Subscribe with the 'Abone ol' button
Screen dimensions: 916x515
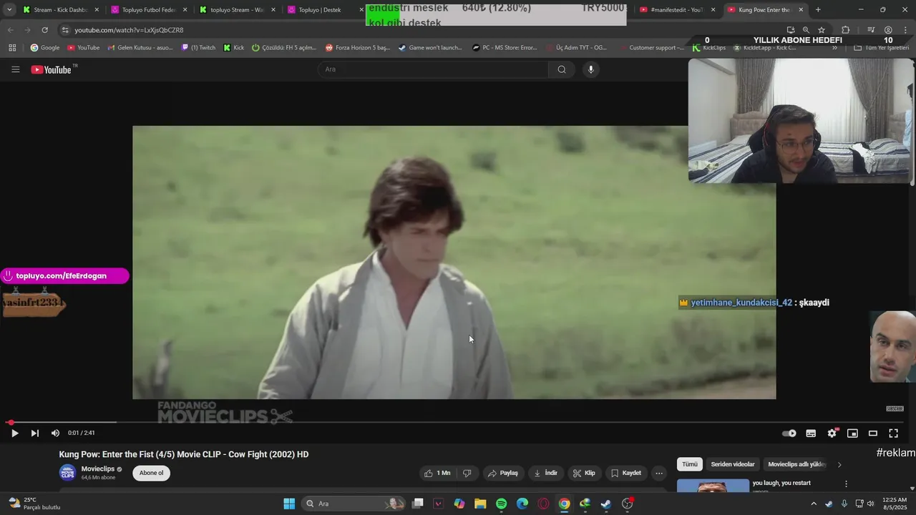tap(151, 473)
